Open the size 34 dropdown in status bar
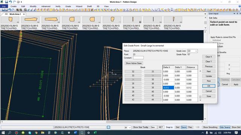This screenshot has width=241, height=135. 130,127
